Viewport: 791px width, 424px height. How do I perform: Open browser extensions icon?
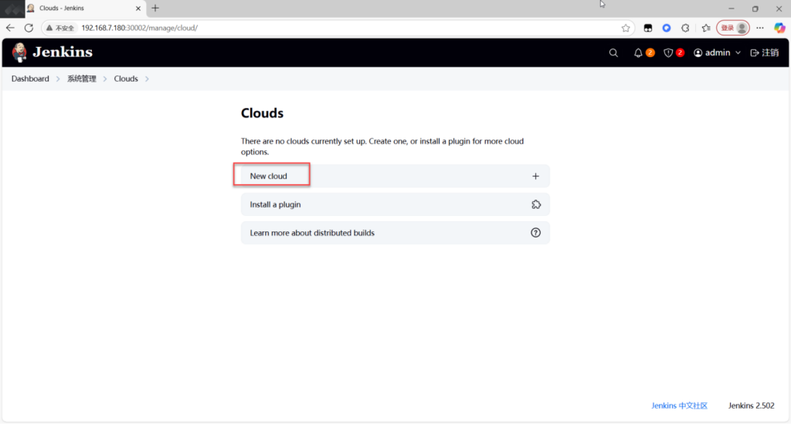click(x=685, y=28)
